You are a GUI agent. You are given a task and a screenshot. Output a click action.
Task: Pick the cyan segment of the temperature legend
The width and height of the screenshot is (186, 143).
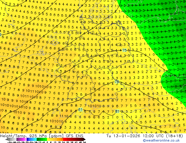pos(35,139)
